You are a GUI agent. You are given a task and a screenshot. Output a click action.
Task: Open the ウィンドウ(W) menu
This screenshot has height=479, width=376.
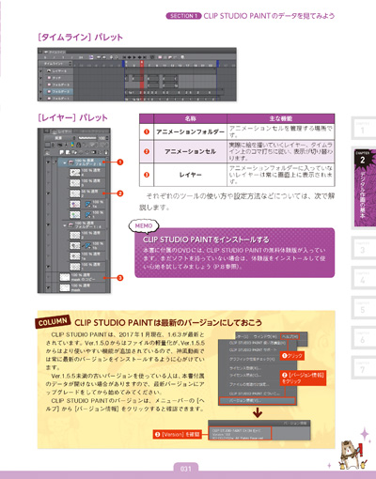265,336
